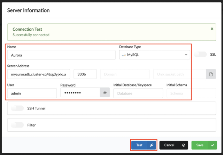
Task: Click the 'SSH Tunnel' label text
Action: tap(36, 108)
